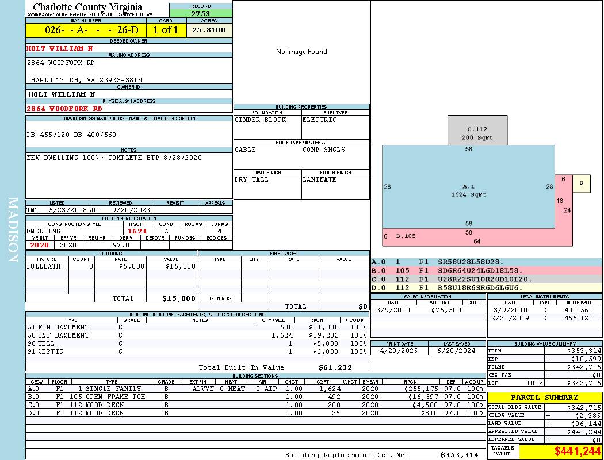Image resolution: width=604 pixels, height=460 pixels.
Task: Select sale amount $75,500
Action: tap(446, 310)
